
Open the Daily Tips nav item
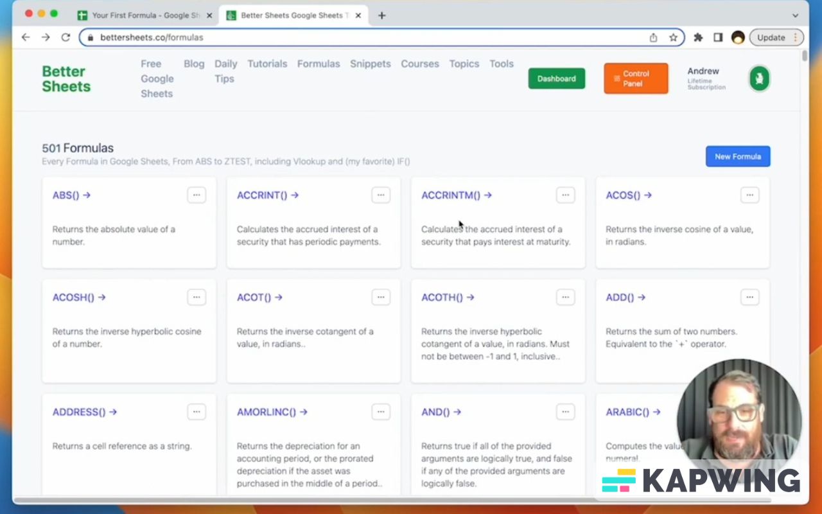225,71
